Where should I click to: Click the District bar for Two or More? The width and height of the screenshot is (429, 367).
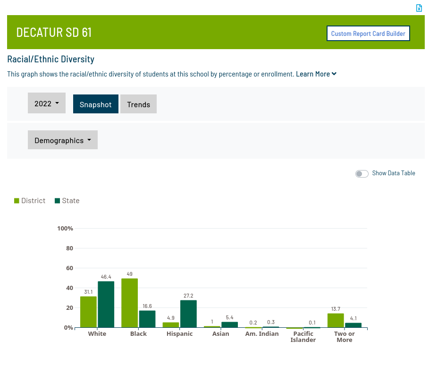click(x=336, y=320)
